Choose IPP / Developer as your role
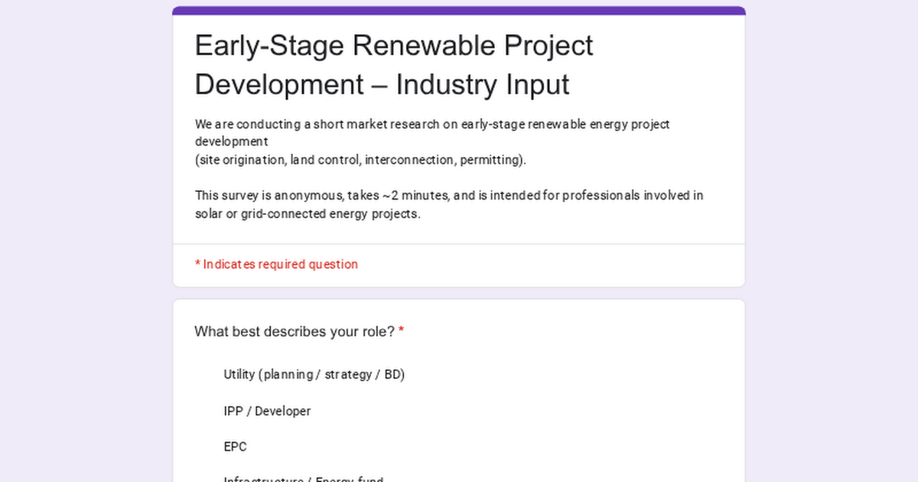918x482 pixels. point(267,411)
